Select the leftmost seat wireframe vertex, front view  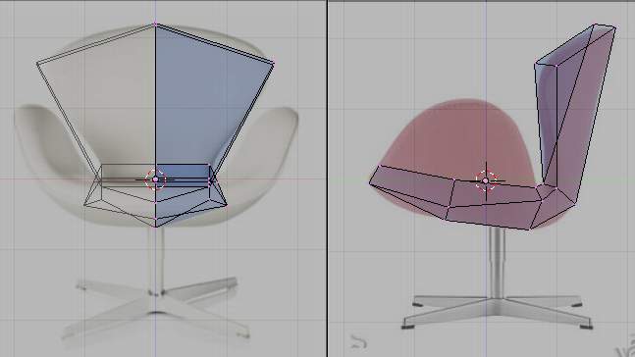pyautogui.click(x=84, y=205)
